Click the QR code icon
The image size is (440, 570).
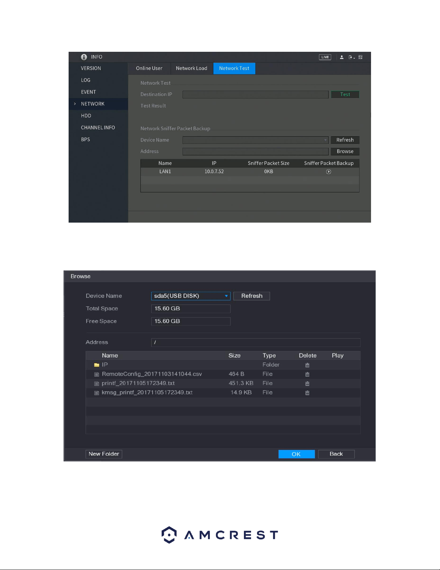[361, 57]
